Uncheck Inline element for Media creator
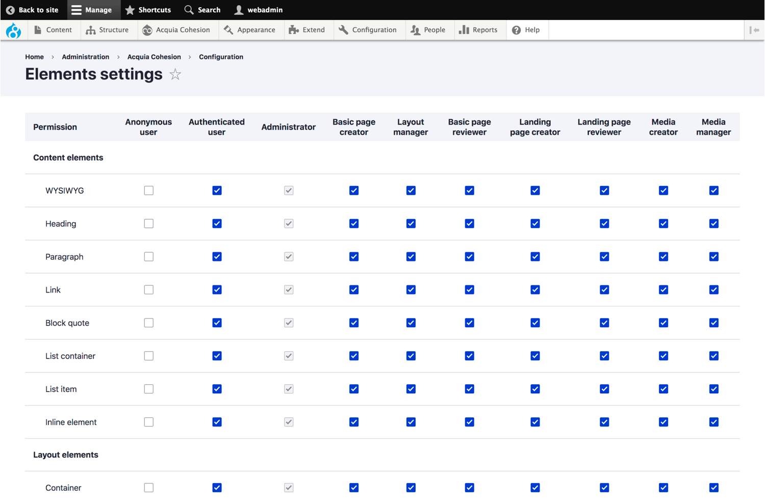Image resolution: width=765 pixels, height=503 pixels. tap(664, 422)
